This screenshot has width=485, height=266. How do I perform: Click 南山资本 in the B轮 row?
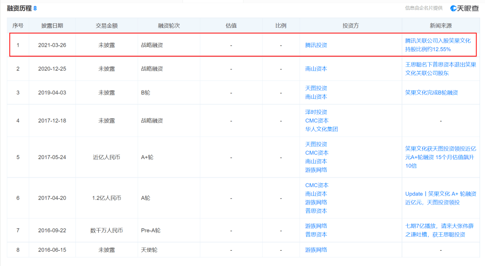[x=316, y=97]
